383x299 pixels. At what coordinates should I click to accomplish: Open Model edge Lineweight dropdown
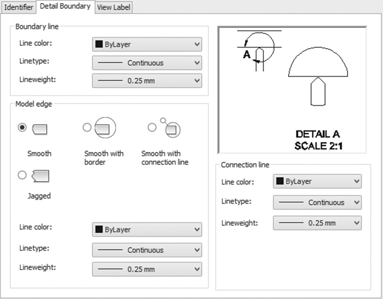pos(147,269)
